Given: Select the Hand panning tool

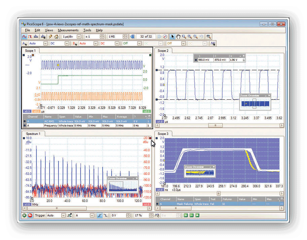Looking at the screenshot, I should (178, 36).
